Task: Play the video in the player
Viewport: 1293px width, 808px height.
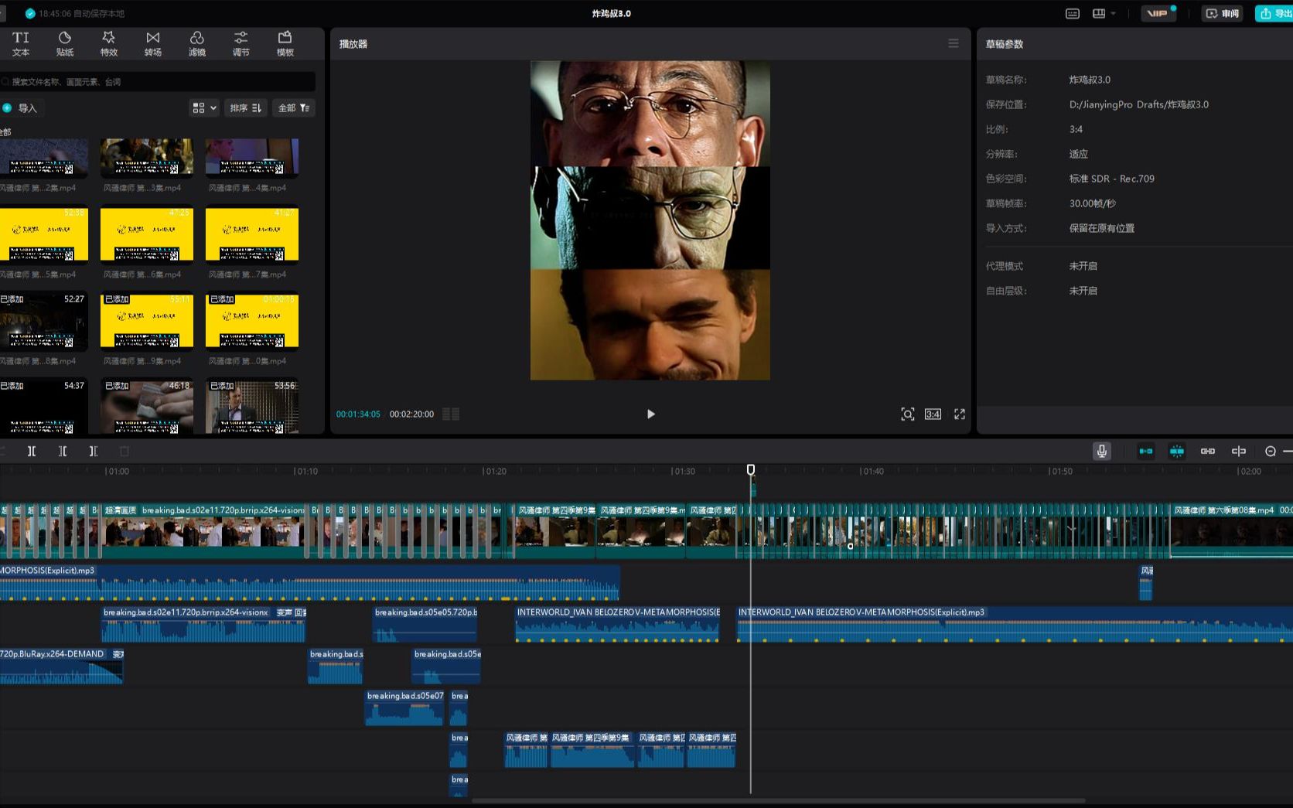Action: 650,414
